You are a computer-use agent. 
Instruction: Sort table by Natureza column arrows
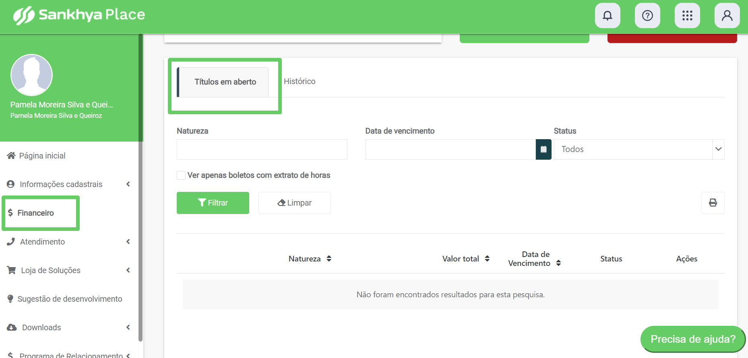click(x=329, y=259)
